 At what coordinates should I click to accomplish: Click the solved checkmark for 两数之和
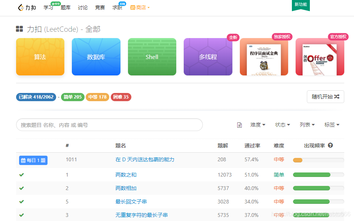pos(22,175)
